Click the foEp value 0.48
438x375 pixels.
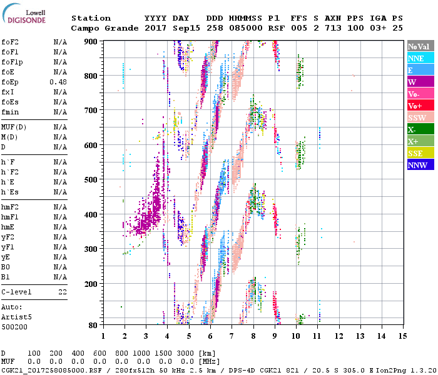pos(58,82)
